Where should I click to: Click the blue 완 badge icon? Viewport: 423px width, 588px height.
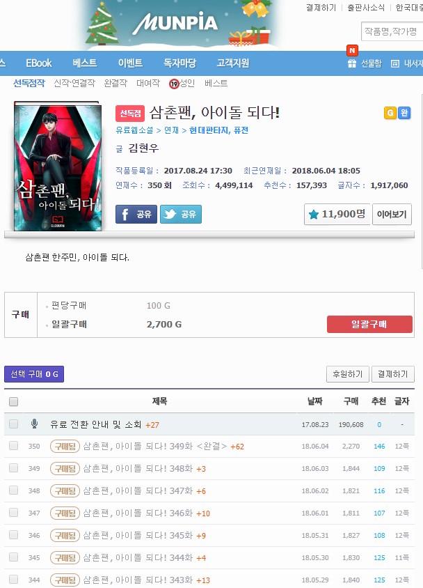pyautogui.click(x=404, y=113)
